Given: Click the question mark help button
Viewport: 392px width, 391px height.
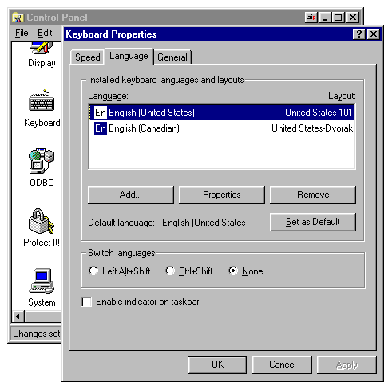Looking at the screenshot, I should click(x=359, y=34).
